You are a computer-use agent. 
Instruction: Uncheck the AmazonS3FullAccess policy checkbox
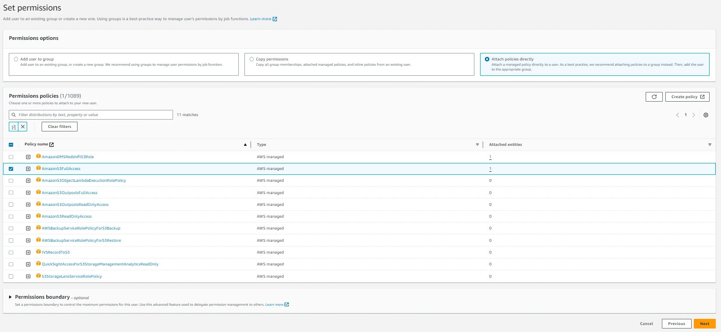[11, 169]
